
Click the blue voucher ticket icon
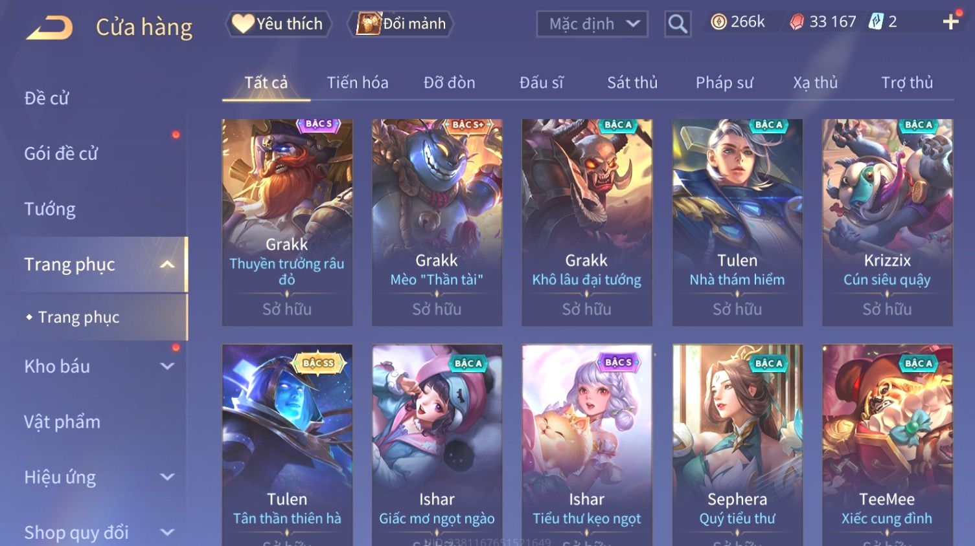876,22
